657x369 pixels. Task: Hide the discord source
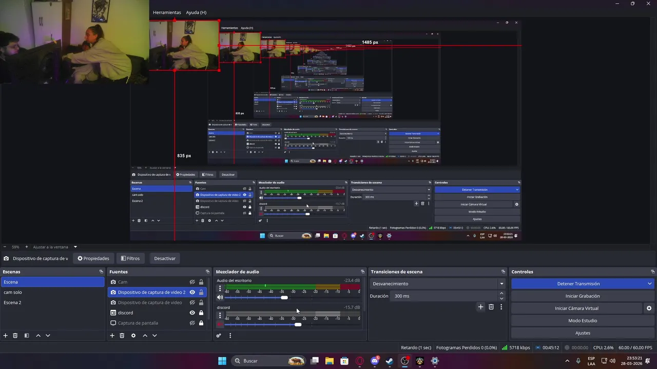pyautogui.click(x=192, y=313)
